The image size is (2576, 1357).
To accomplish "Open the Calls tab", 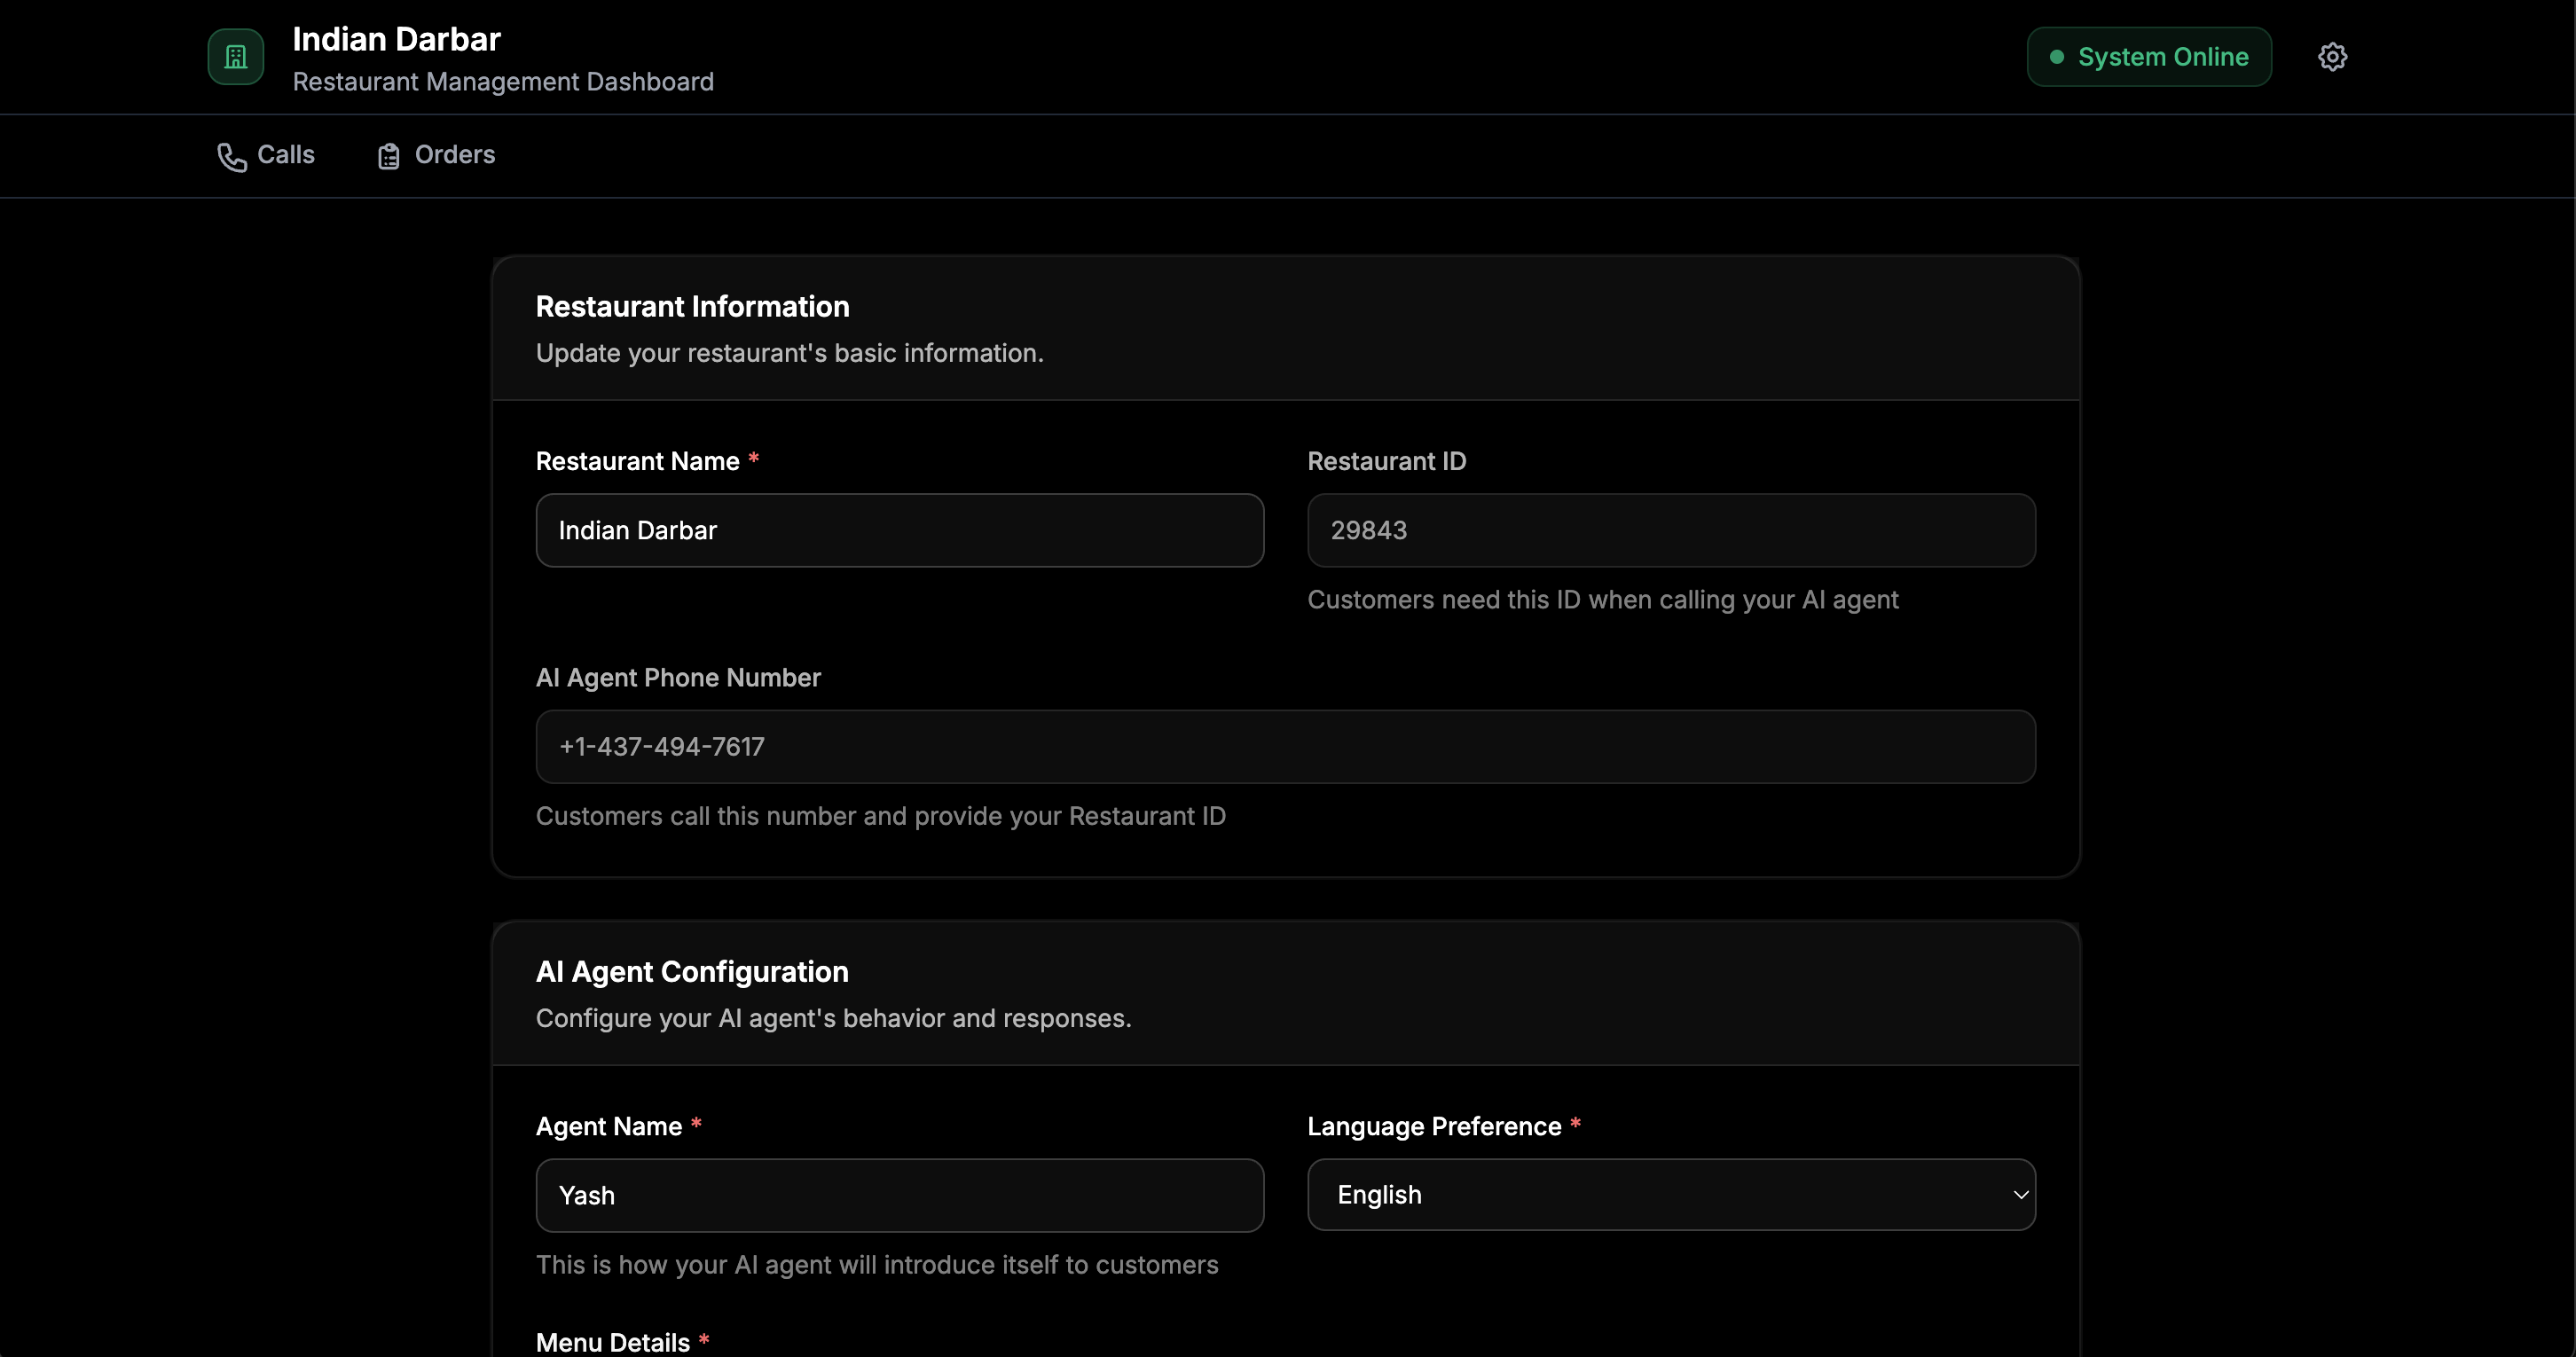I will tap(285, 155).
